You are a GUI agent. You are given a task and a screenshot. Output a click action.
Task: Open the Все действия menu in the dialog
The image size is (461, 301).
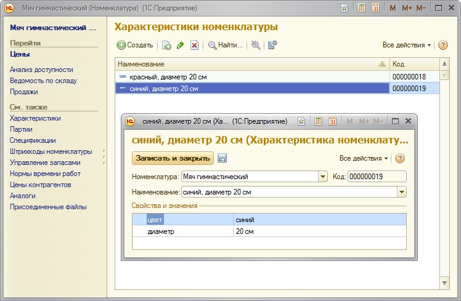(364, 158)
